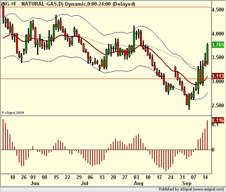226x192 pixels.
Task: Click the 0.116 histogram value label
Action: [218, 120]
